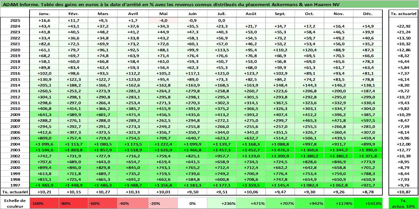Click the 'Oct.' column header
Image resolution: width=419 pixels, height=209 pixels.
coord(310,14)
